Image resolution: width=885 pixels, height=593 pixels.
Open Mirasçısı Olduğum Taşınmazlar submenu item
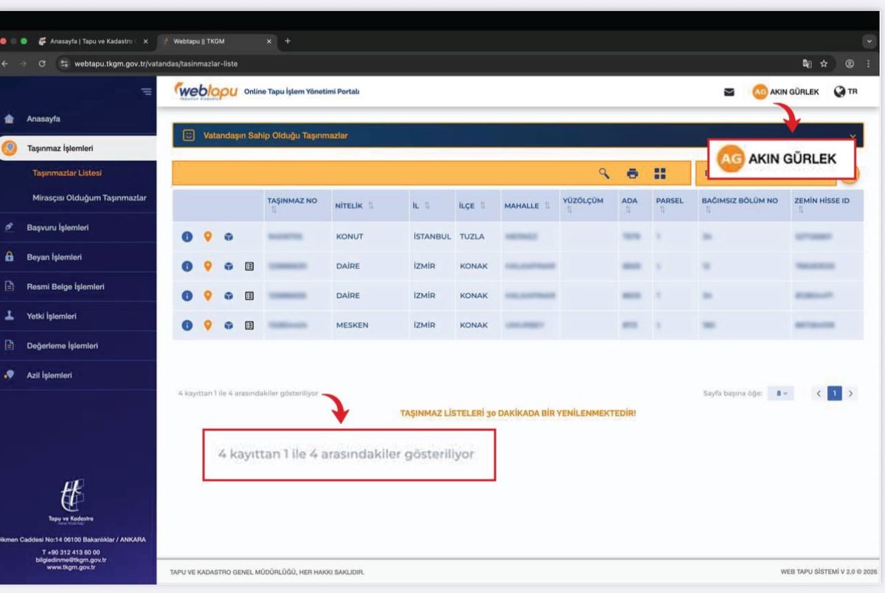pos(89,198)
